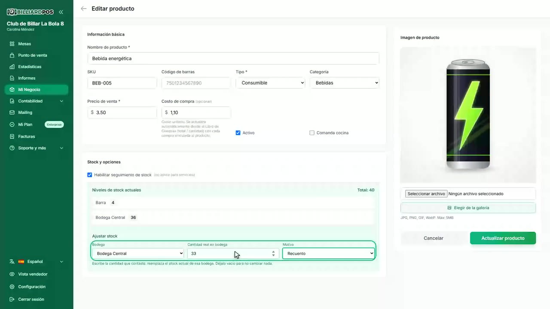
Task: Click the Facturas receipt icon
Action: click(12, 136)
